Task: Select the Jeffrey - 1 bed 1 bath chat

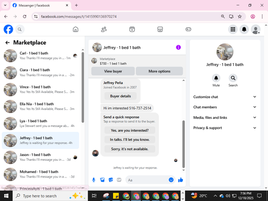Action: click(x=41, y=140)
